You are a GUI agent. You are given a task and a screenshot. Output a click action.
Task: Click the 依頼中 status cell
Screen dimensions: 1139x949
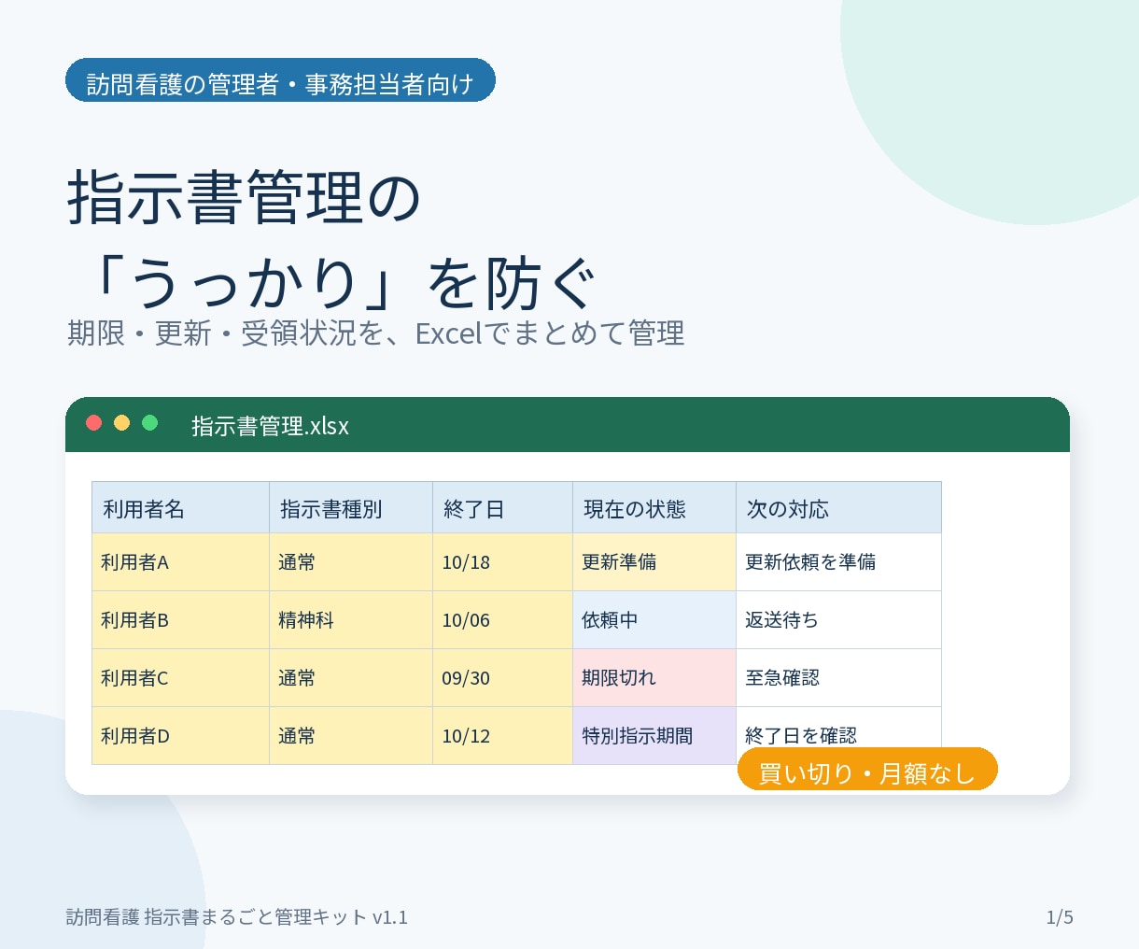coord(654,620)
